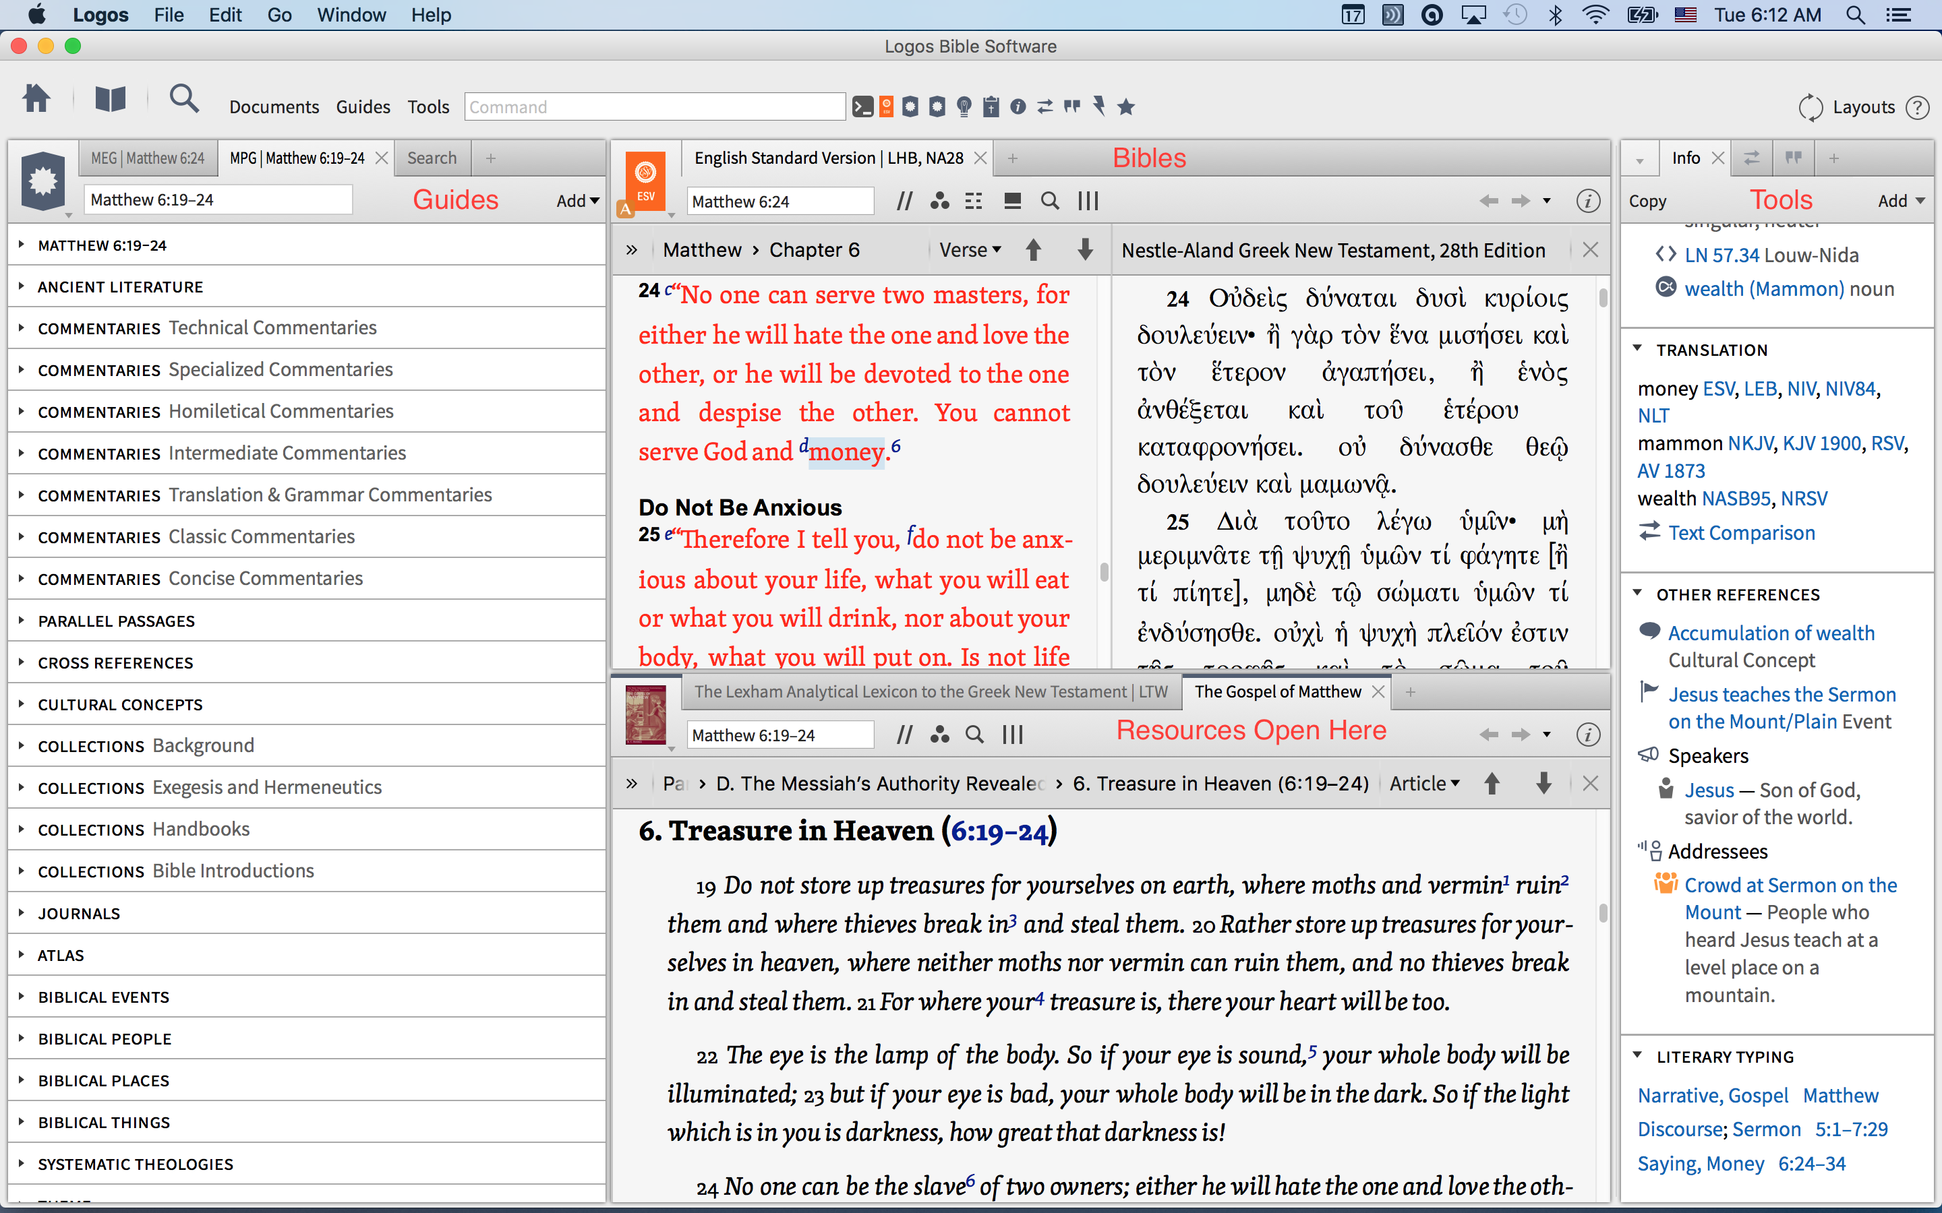Open Text Comparison tab icon in Tools panel
This screenshot has width=1942, height=1213.
(x=1752, y=158)
